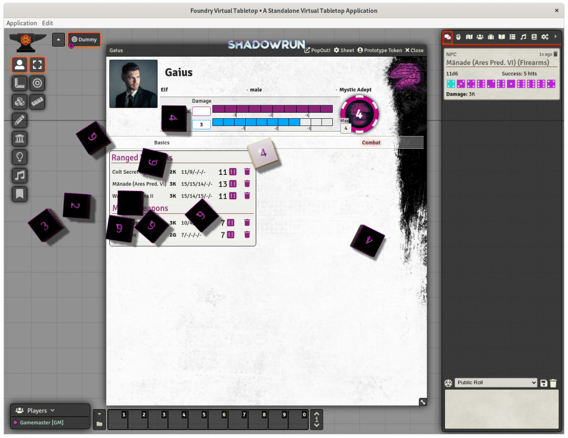Open the Application menu
568x438 pixels.
[x=22, y=23]
